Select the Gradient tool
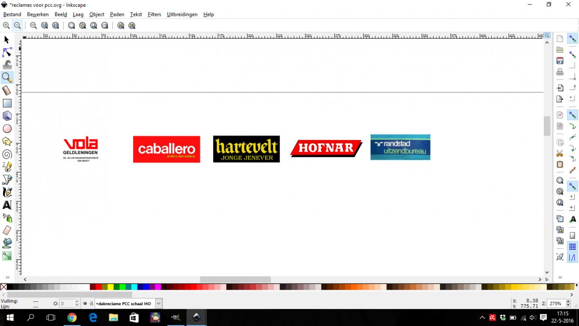The height and width of the screenshot is (326, 579). pos(7,256)
